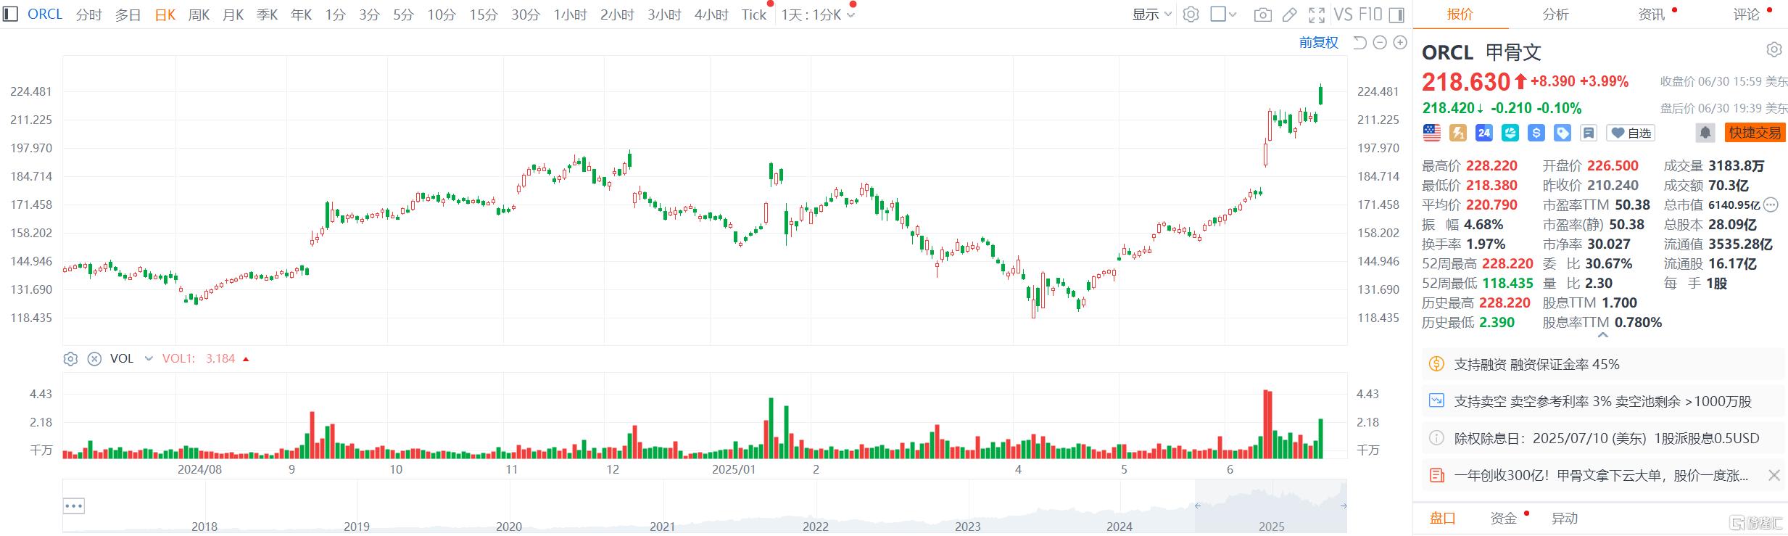Zoom out chart with minus icon

(x=1380, y=43)
